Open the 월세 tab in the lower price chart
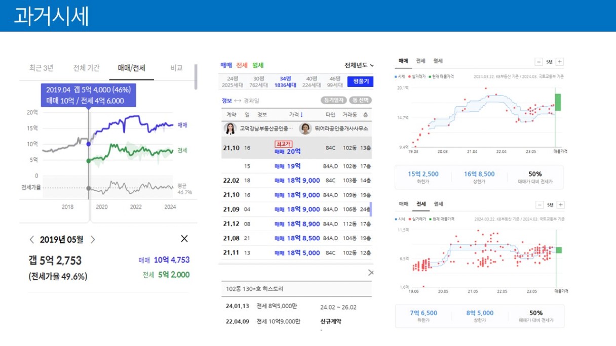The image size is (616, 346). 438,204
